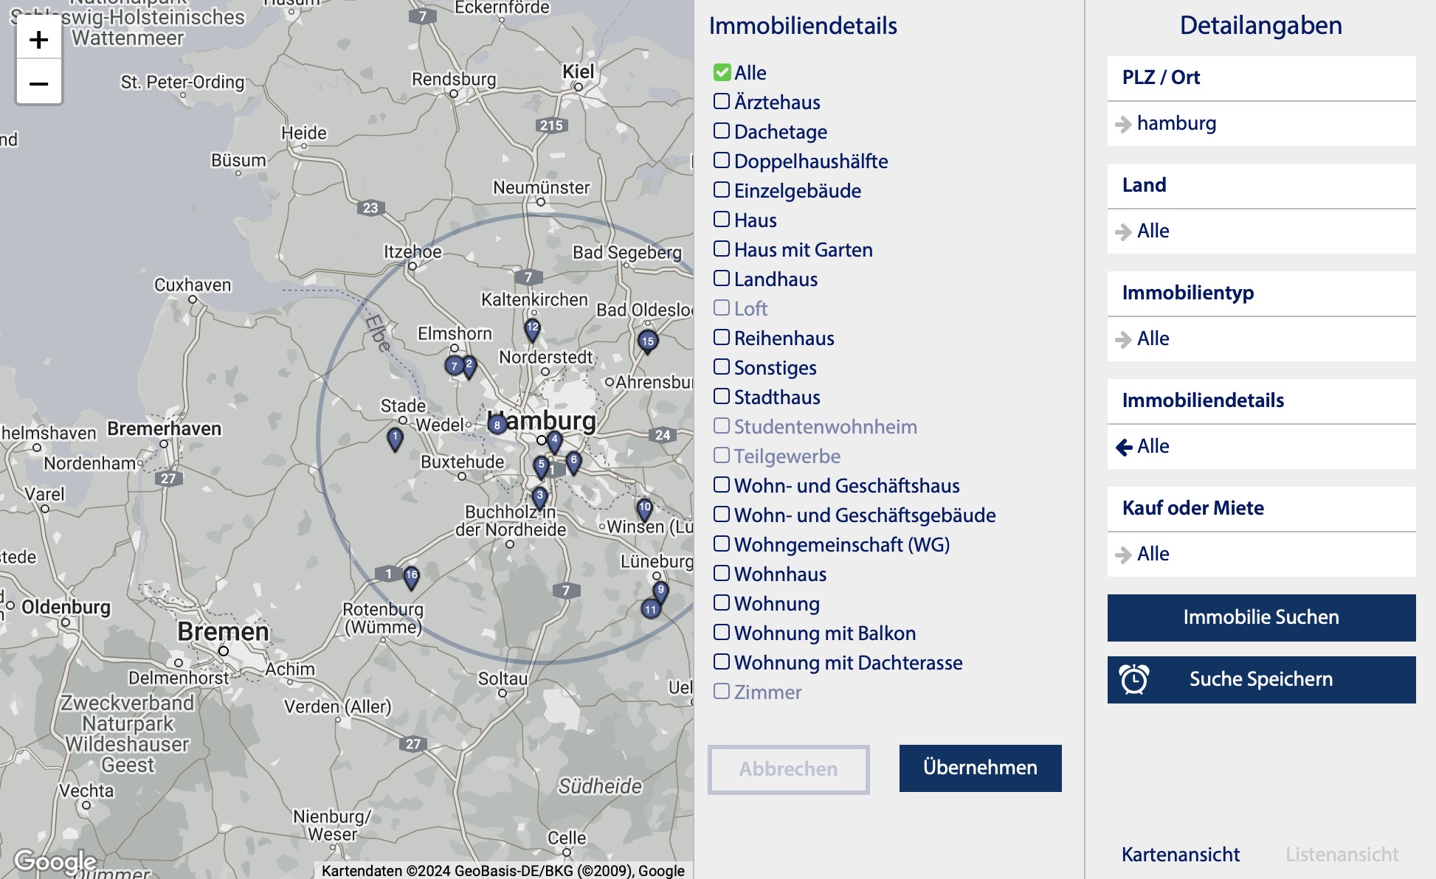
Task: Expand the Kauf oder Miete selector
Action: [x=1260, y=555]
